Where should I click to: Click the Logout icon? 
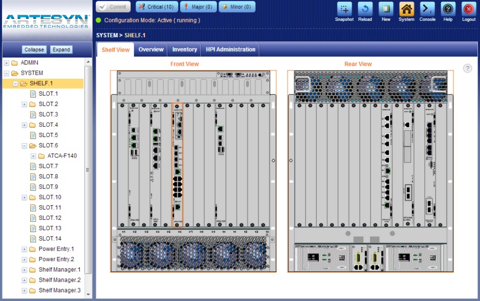click(469, 9)
